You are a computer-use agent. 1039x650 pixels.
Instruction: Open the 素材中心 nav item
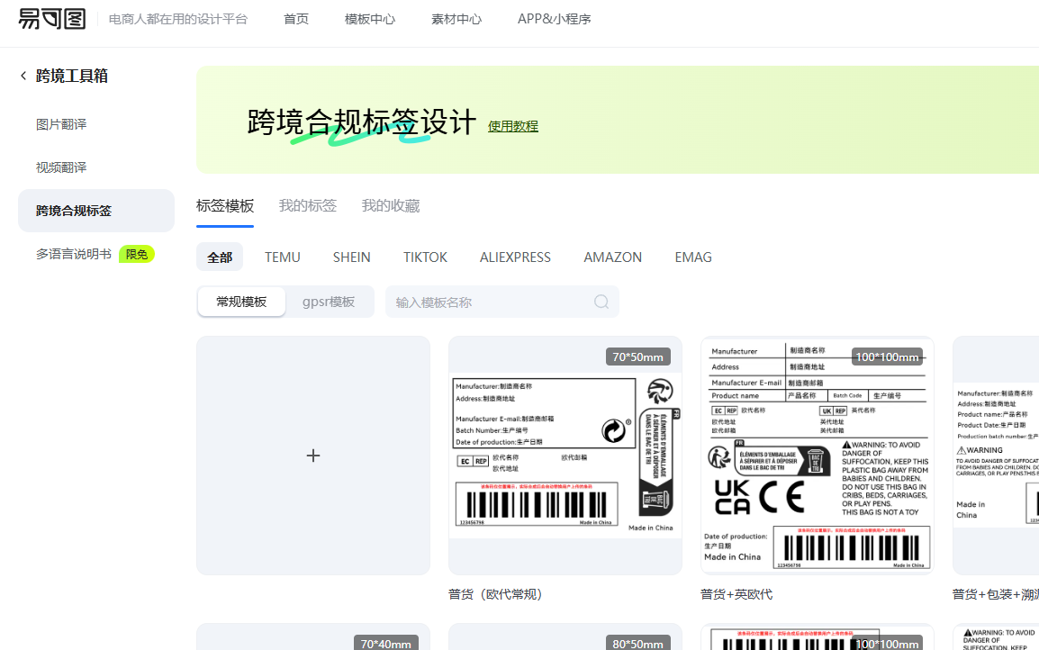[456, 19]
